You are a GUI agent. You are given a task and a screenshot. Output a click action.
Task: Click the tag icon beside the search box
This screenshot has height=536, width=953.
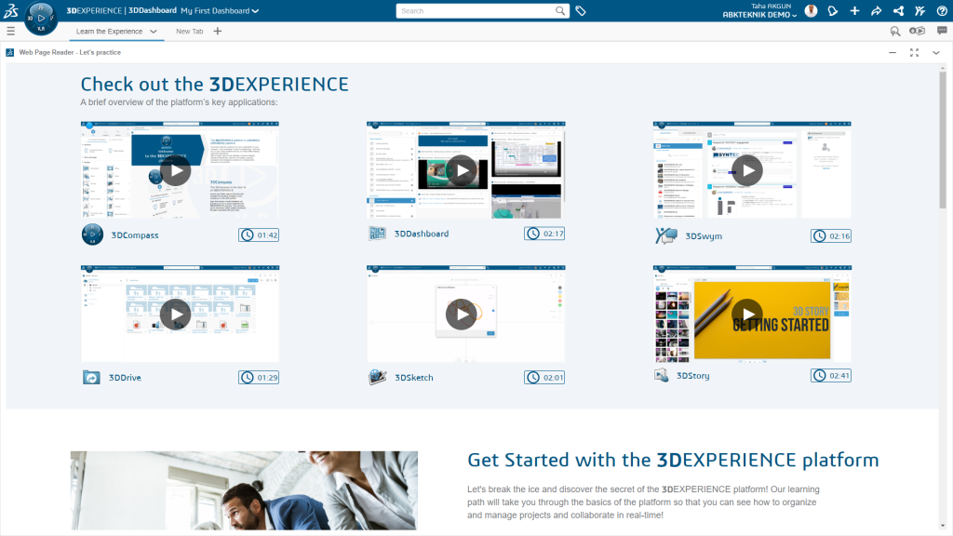[581, 11]
